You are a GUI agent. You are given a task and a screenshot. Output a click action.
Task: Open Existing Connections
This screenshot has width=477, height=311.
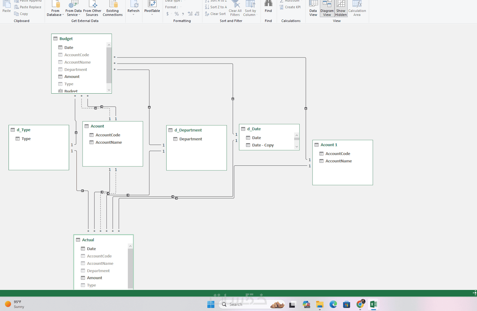pos(113,8)
